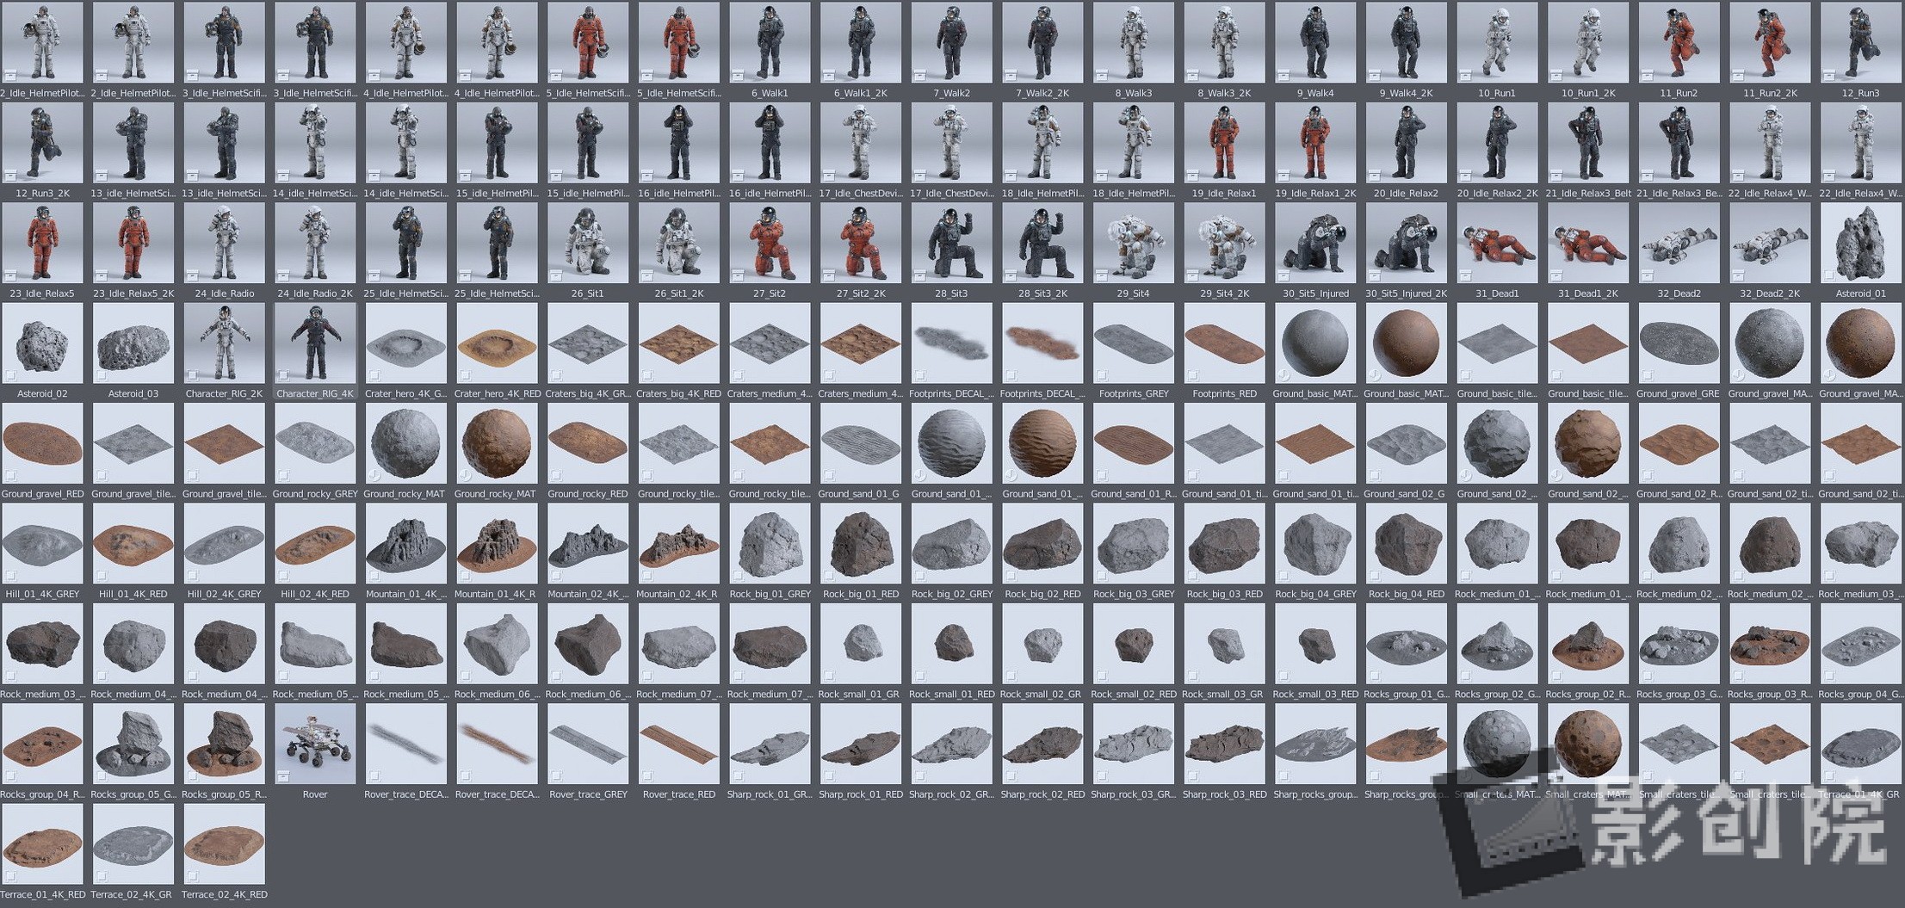Select the Footprints_RED decal asset
This screenshot has height=908, width=1905.
(1223, 343)
